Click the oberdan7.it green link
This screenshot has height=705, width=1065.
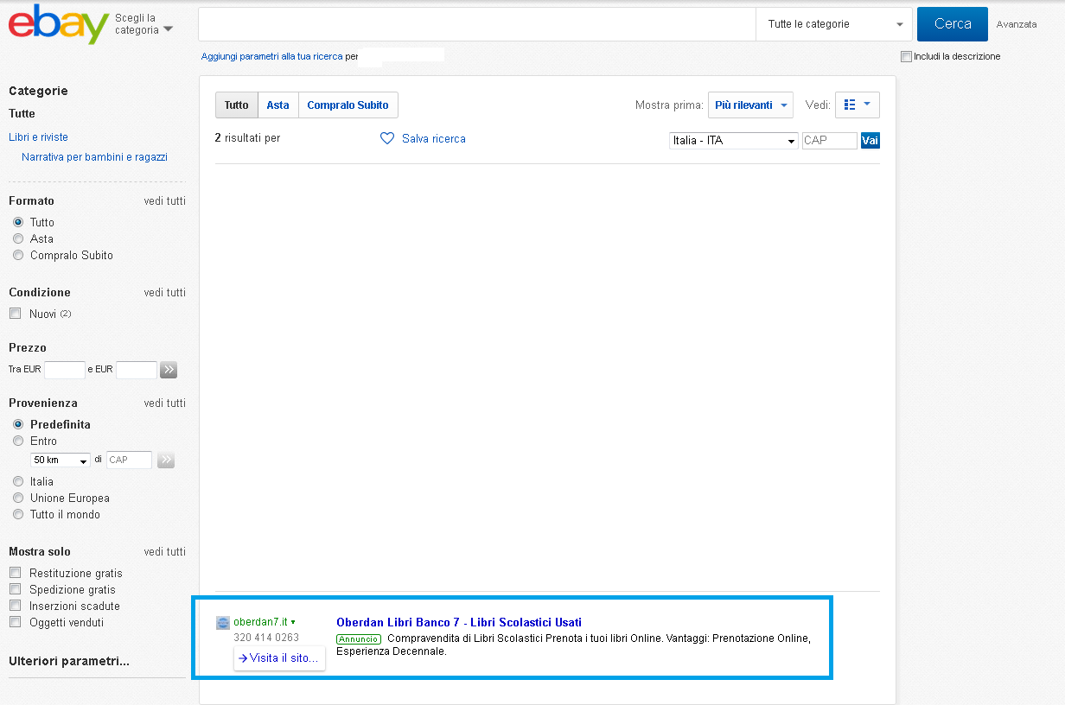point(260,622)
